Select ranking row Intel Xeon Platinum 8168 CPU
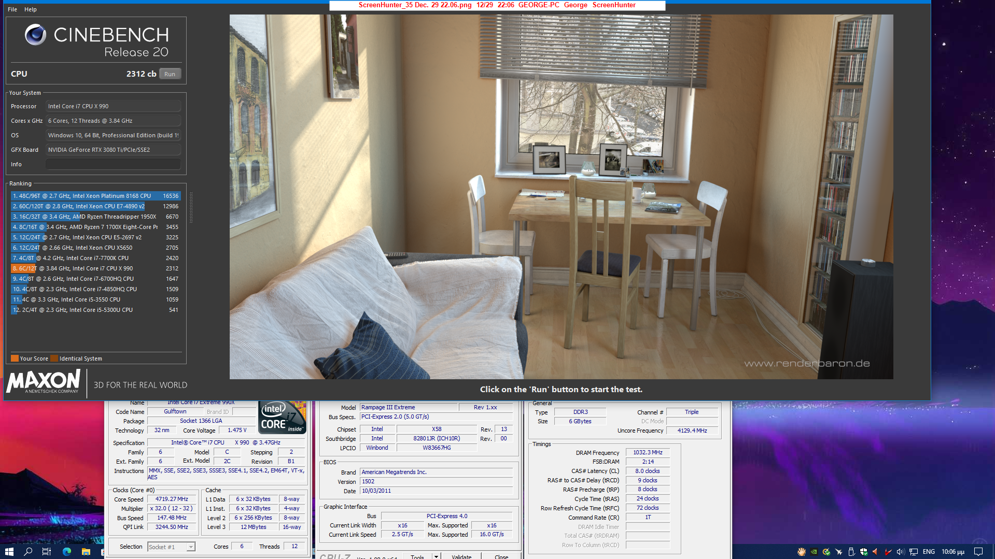 coord(95,196)
